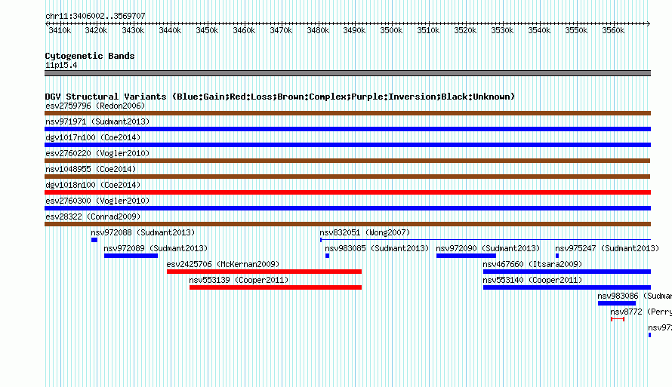Select the nsv971971 (Sudmant2013) blue gain bar

(347, 129)
